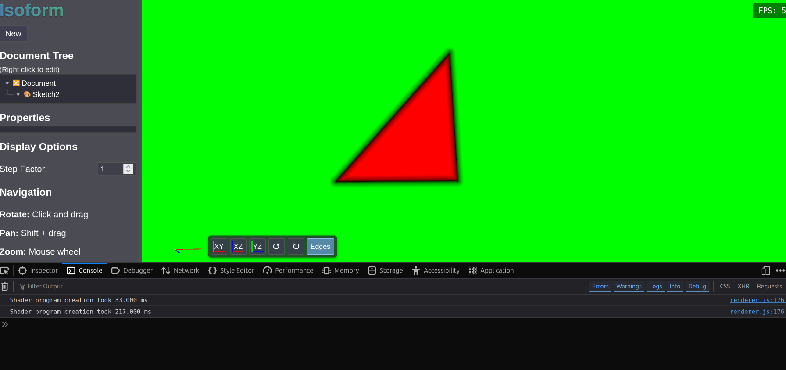Collapse the Sketch2 tree node
786x370 pixels.
[x=18, y=95]
